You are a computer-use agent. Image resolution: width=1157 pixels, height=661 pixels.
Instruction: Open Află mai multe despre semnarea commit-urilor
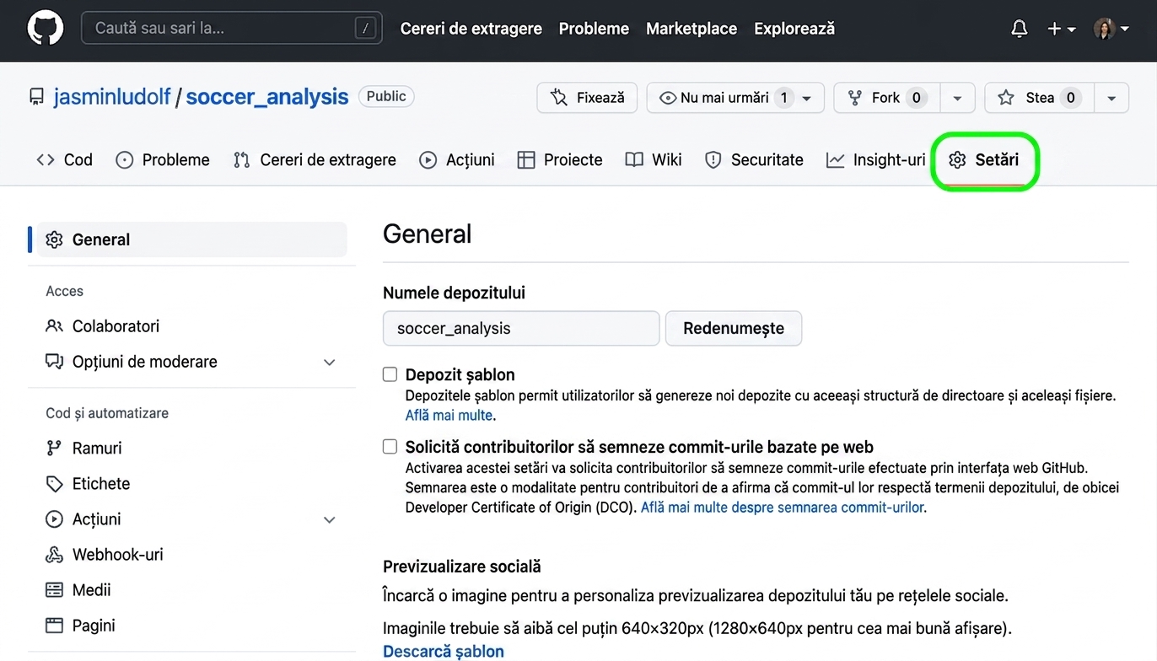(x=783, y=508)
